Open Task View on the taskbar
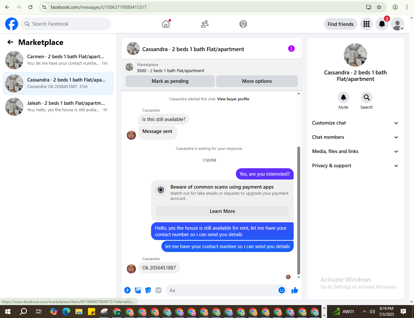The height and width of the screenshot is (318, 414). click(38, 312)
